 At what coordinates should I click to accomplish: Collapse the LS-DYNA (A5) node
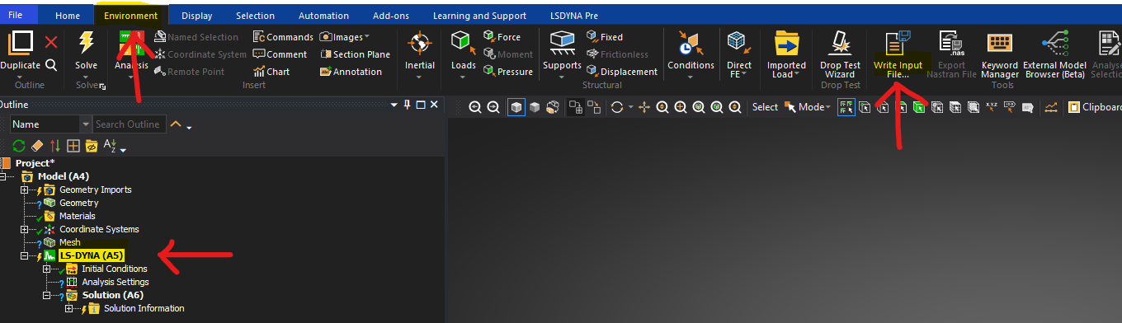point(25,255)
